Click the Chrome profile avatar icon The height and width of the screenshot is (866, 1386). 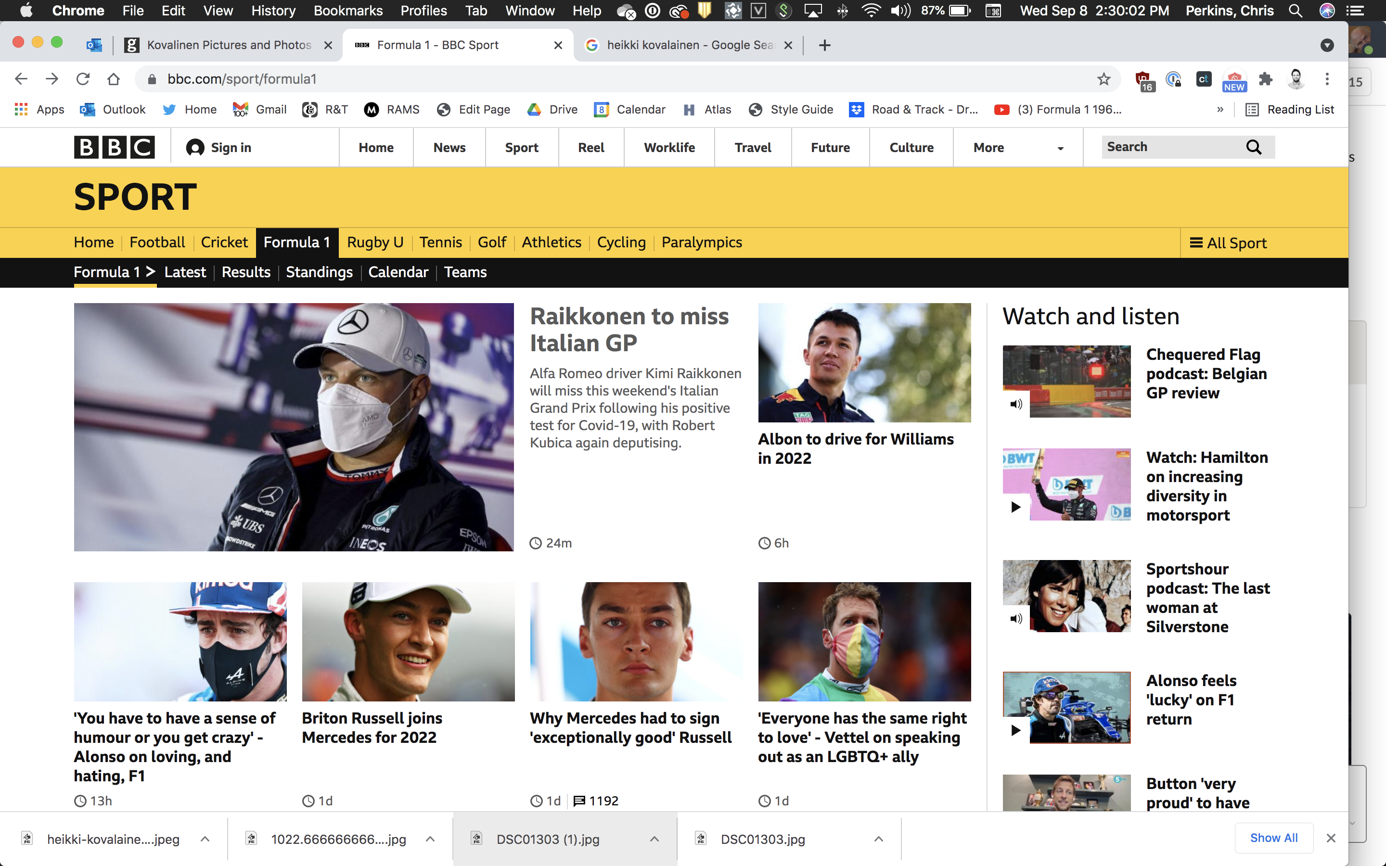(1296, 79)
